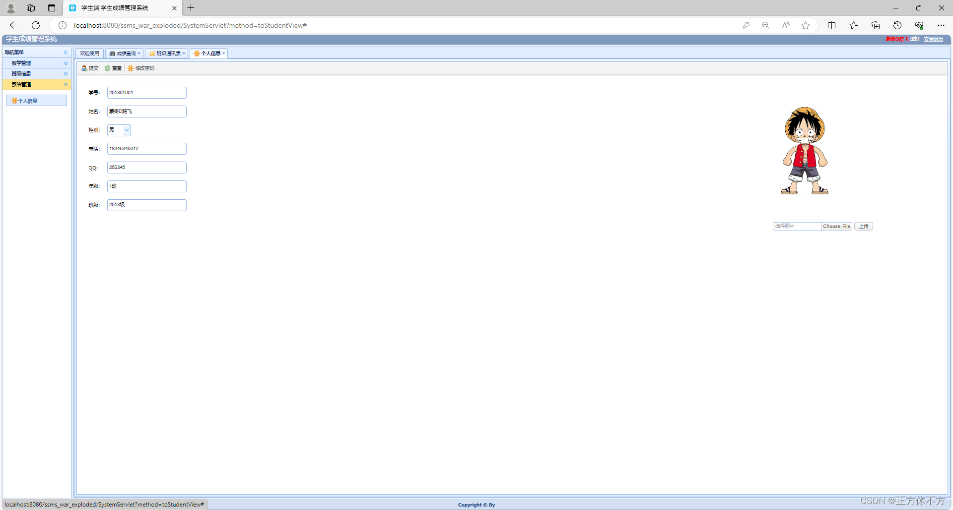This screenshot has height=510, width=953.
Task: Click the Luffy profile photo
Action: coord(805,151)
